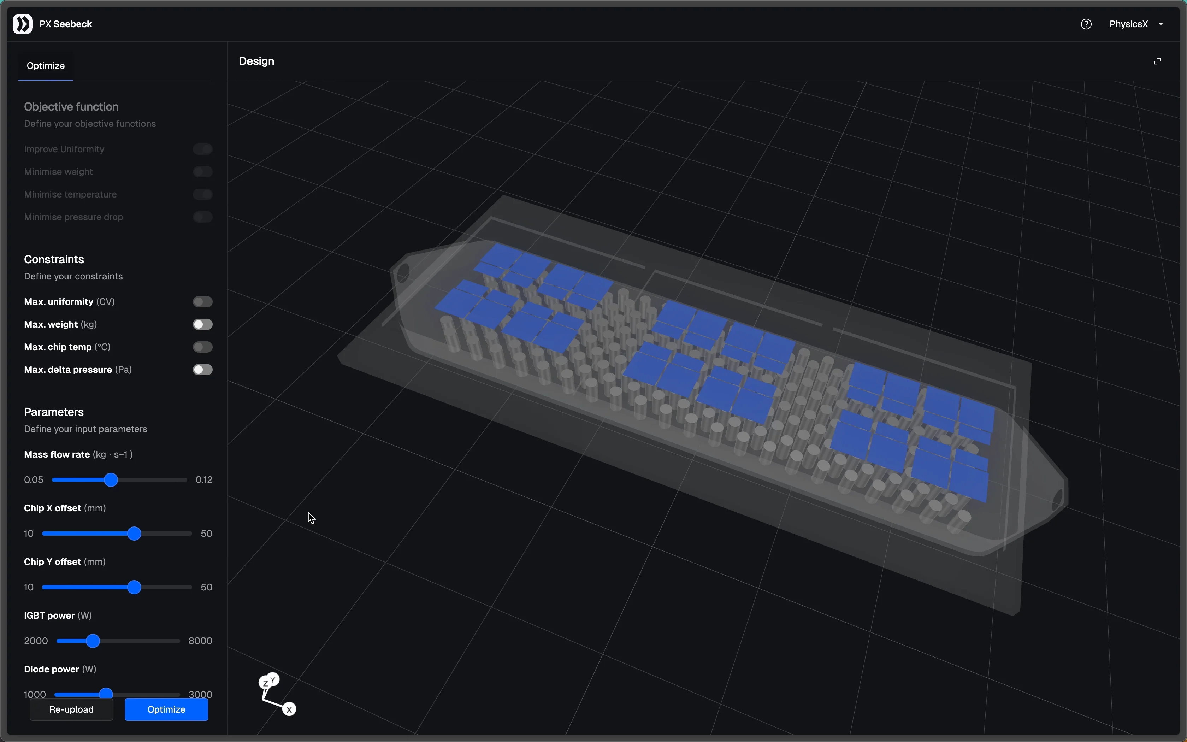Viewport: 1187px width, 742px height.
Task: Select the Optimize tab
Action: [46, 66]
